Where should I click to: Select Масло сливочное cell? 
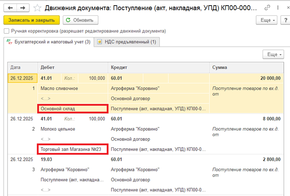[x=73, y=89]
